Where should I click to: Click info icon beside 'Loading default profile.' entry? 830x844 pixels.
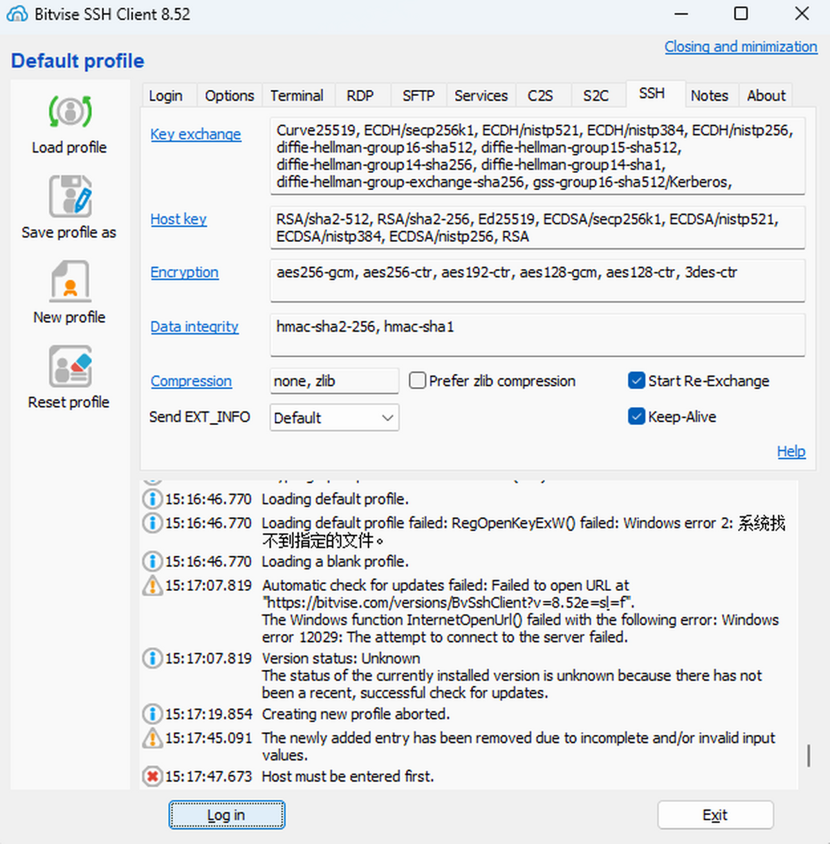(152, 499)
